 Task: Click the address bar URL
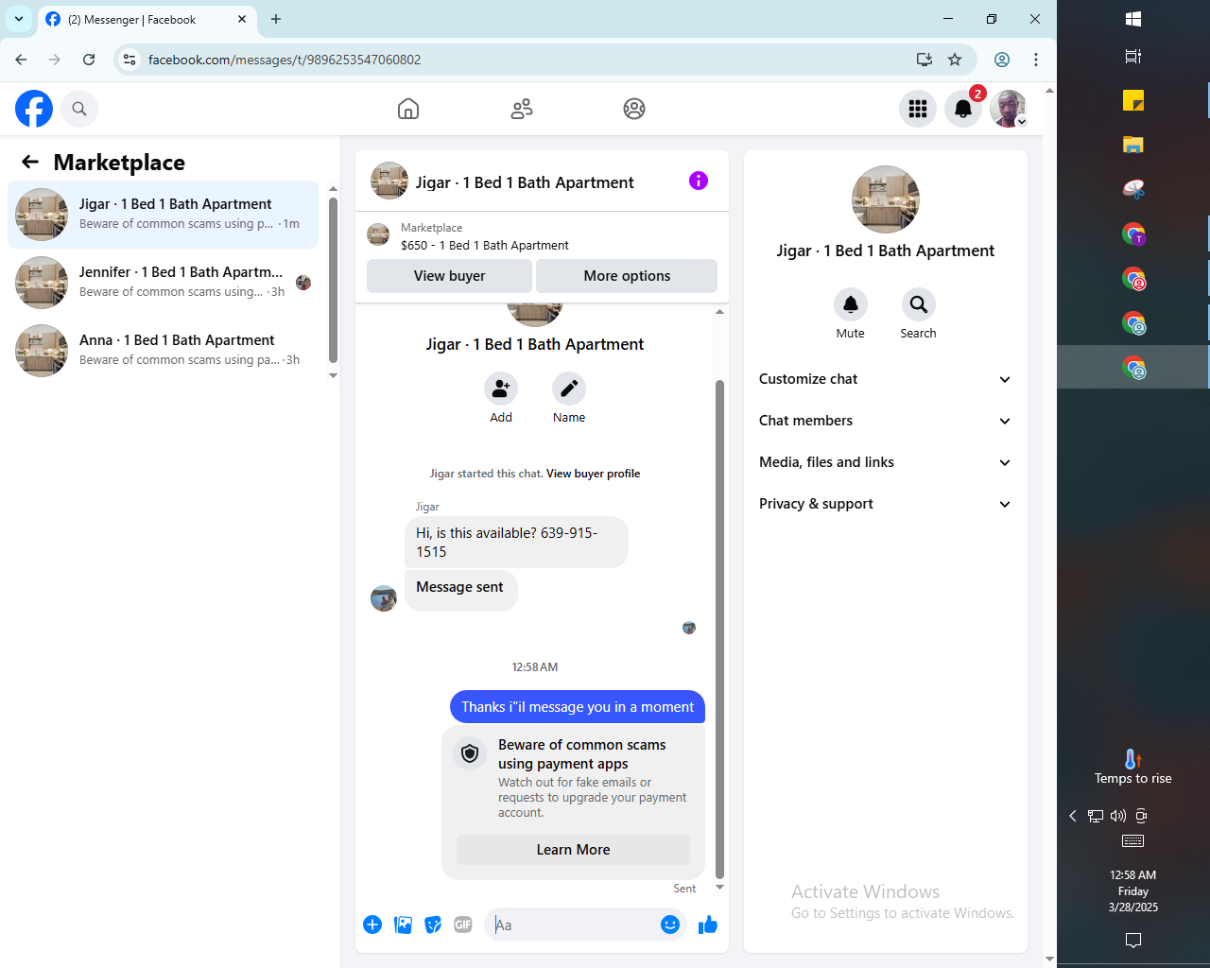click(x=285, y=60)
